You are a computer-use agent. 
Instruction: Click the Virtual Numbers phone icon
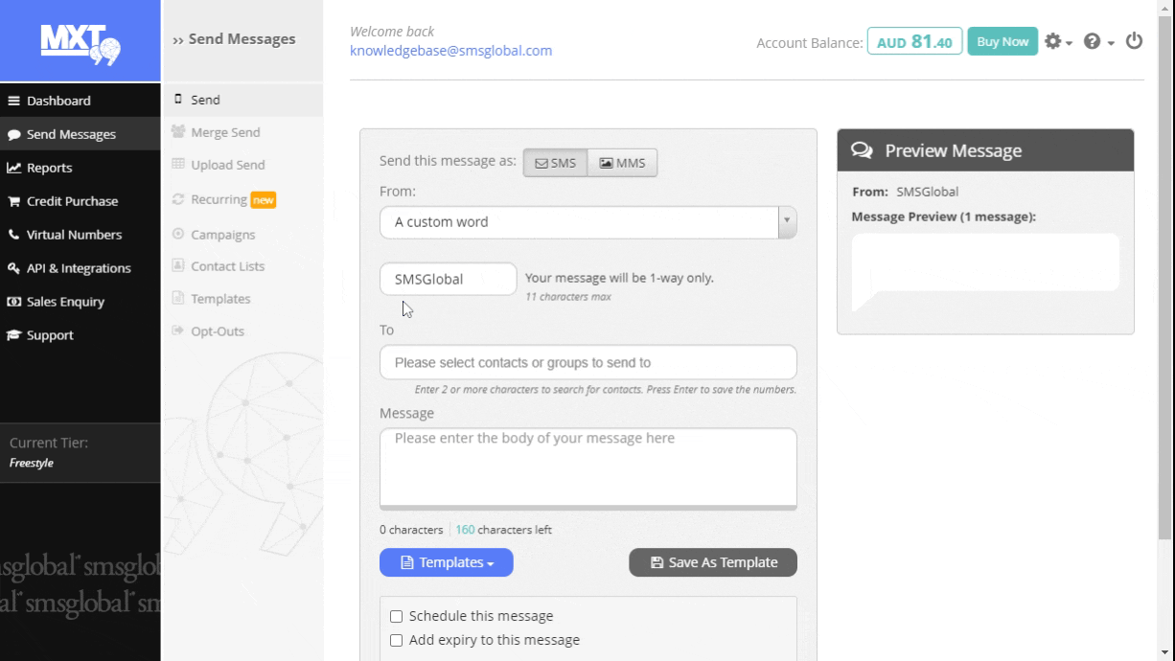14,235
